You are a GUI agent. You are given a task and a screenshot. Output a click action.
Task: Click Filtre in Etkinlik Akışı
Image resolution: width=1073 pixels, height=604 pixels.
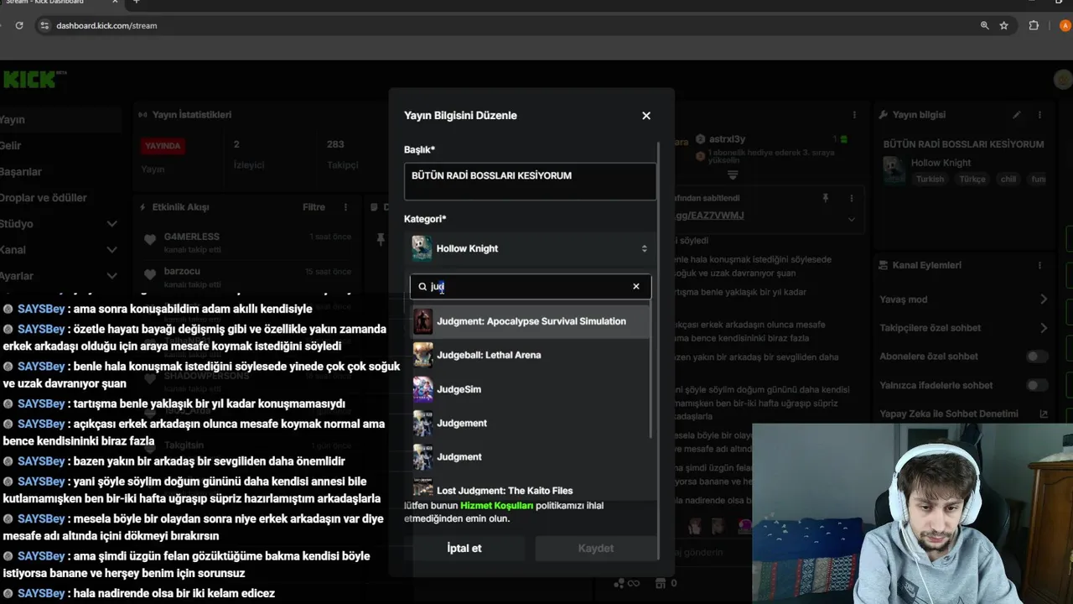tap(314, 207)
